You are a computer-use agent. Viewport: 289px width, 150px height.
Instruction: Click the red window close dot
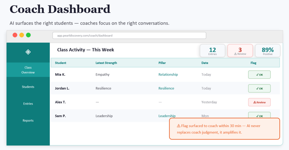[15, 35]
